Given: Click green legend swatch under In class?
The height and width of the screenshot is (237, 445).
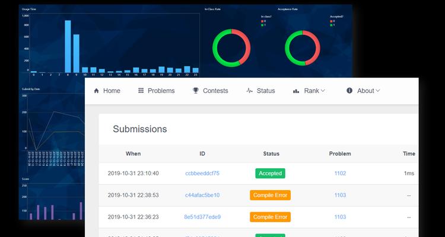Looking at the screenshot, I should coord(262,25).
